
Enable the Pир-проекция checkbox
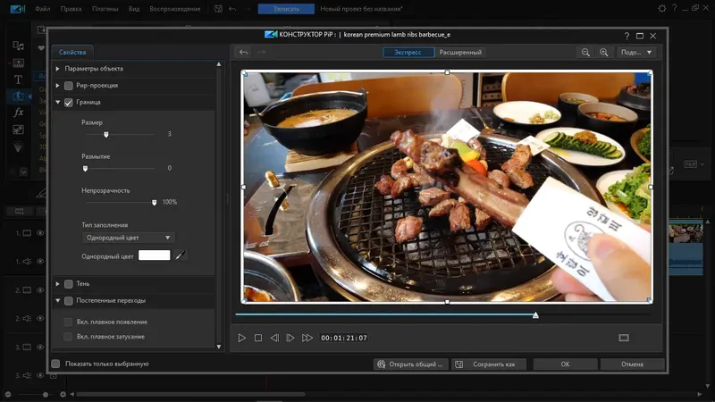click(x=69, y=86)
